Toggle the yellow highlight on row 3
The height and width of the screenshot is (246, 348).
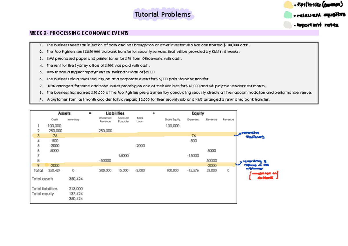click(x=116, y=135)
